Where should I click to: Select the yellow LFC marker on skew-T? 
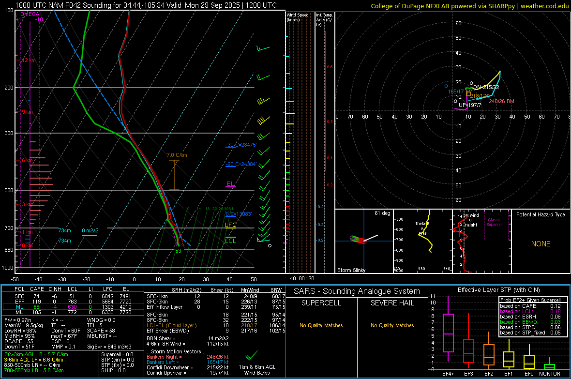click(230, 225)
